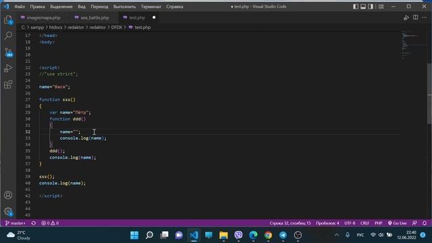Image resolution: width=432 pixels, height=243 pixels.
Task: Open Google Chrome from the taskbar
Action: [268, 235]
